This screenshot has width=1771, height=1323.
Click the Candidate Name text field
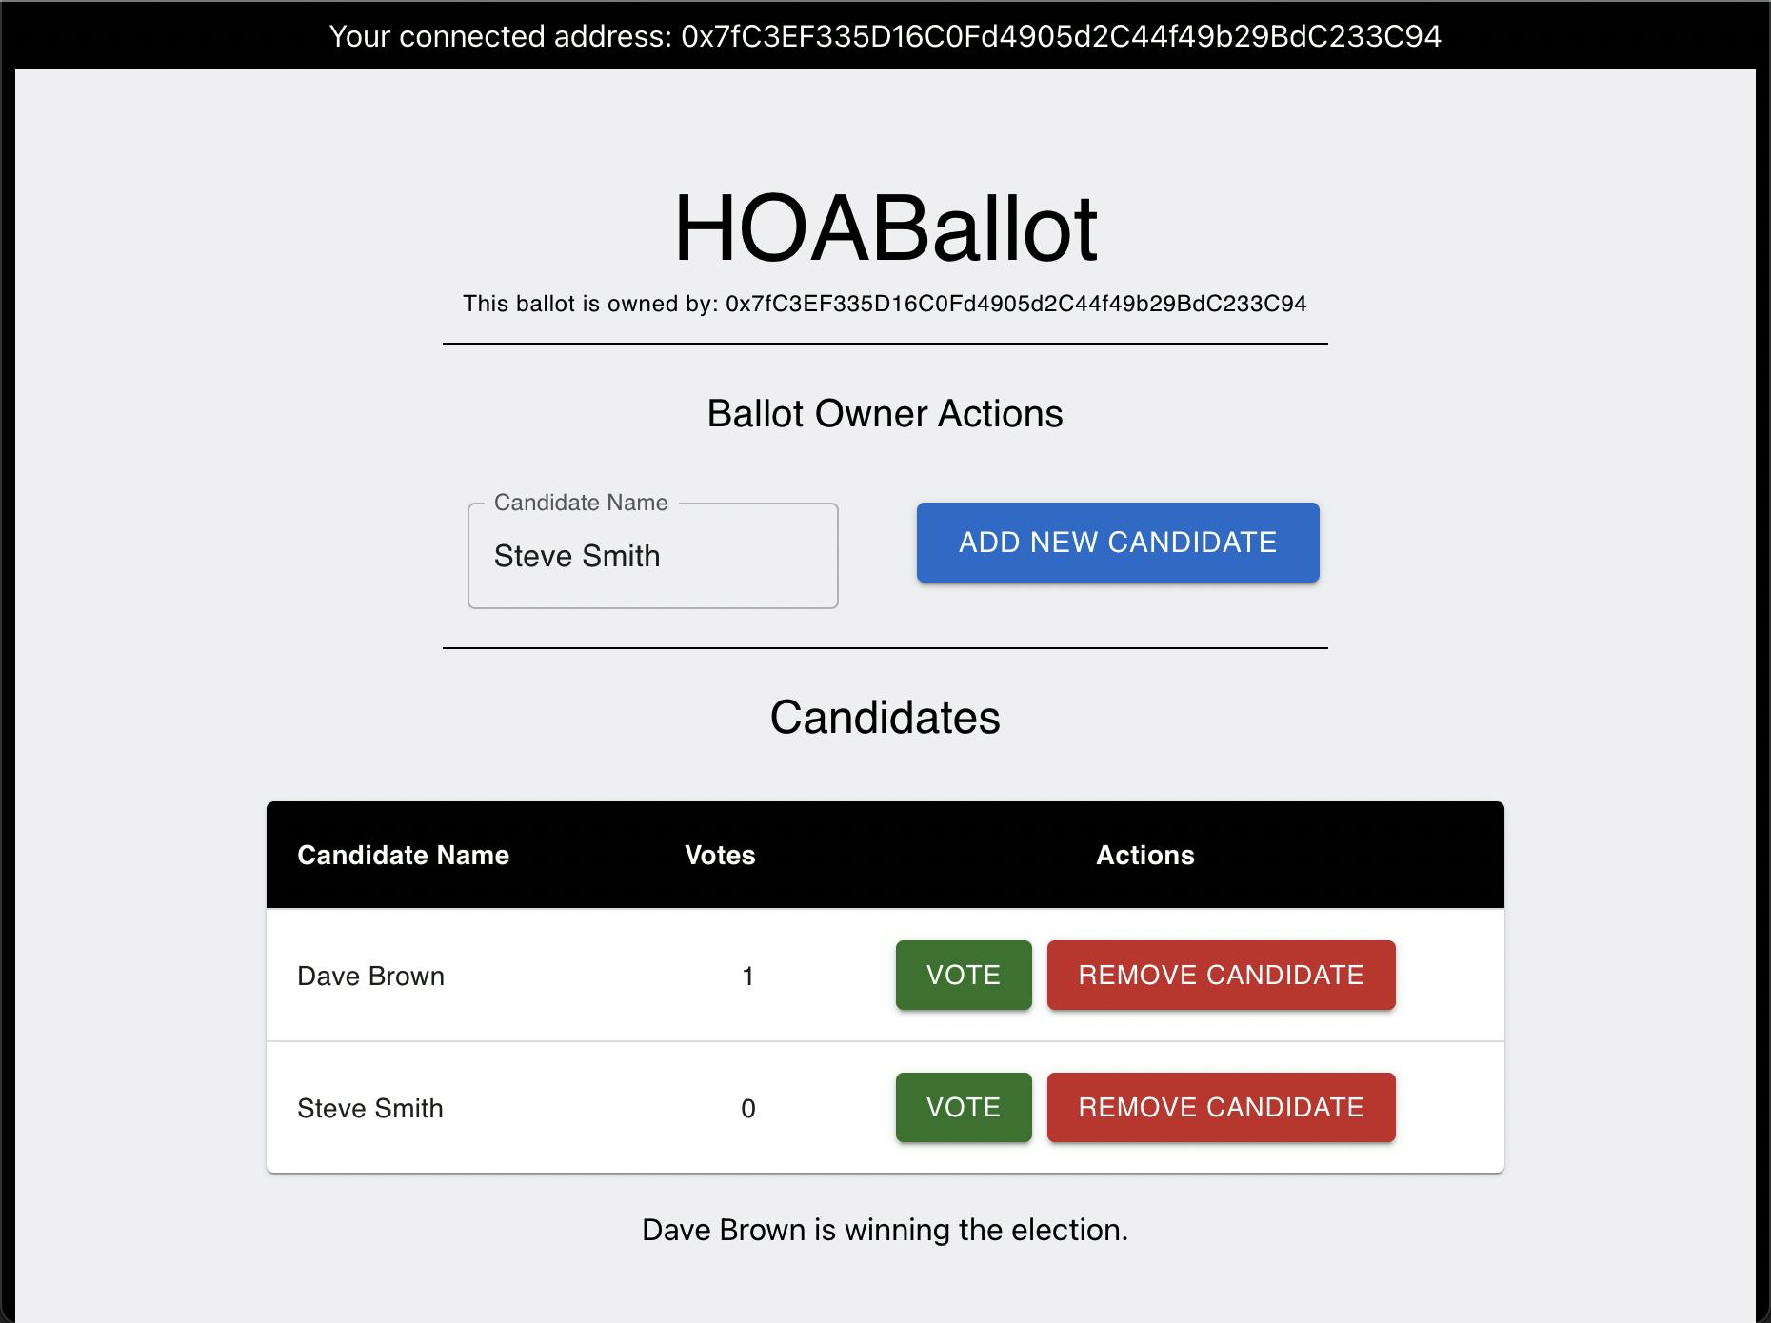(652, 556)
